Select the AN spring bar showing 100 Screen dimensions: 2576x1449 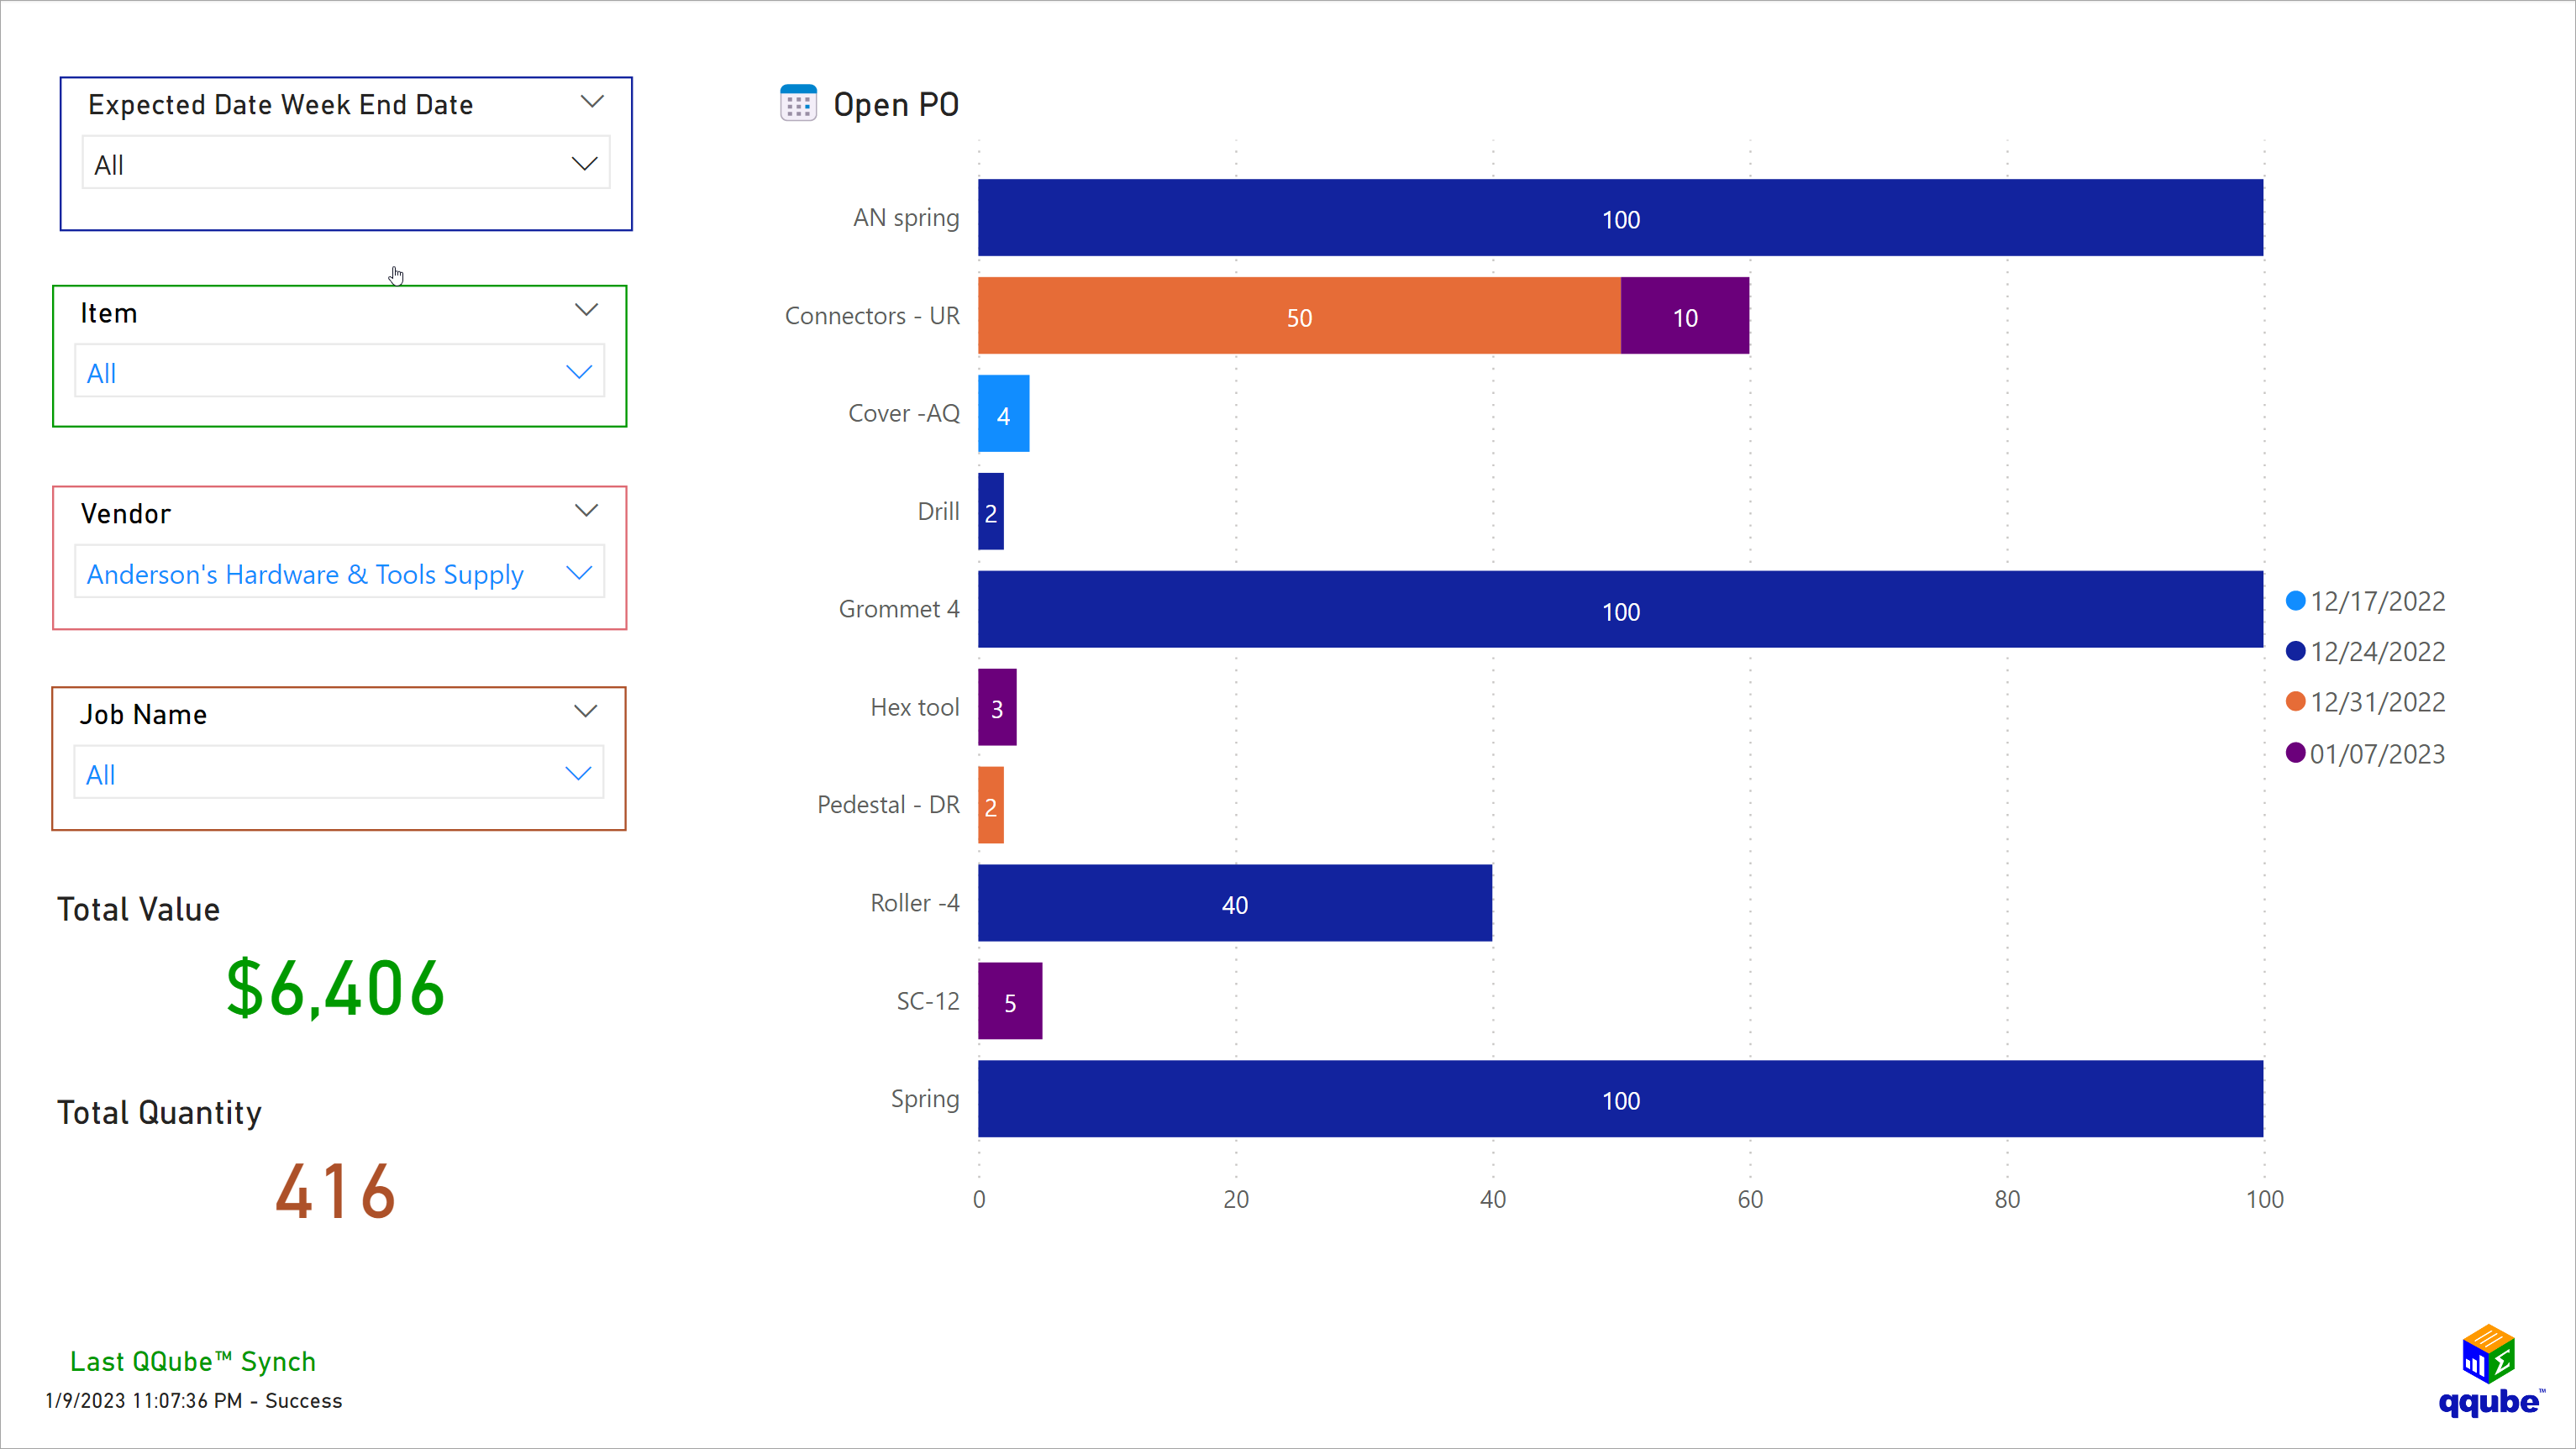(1620, 217)
